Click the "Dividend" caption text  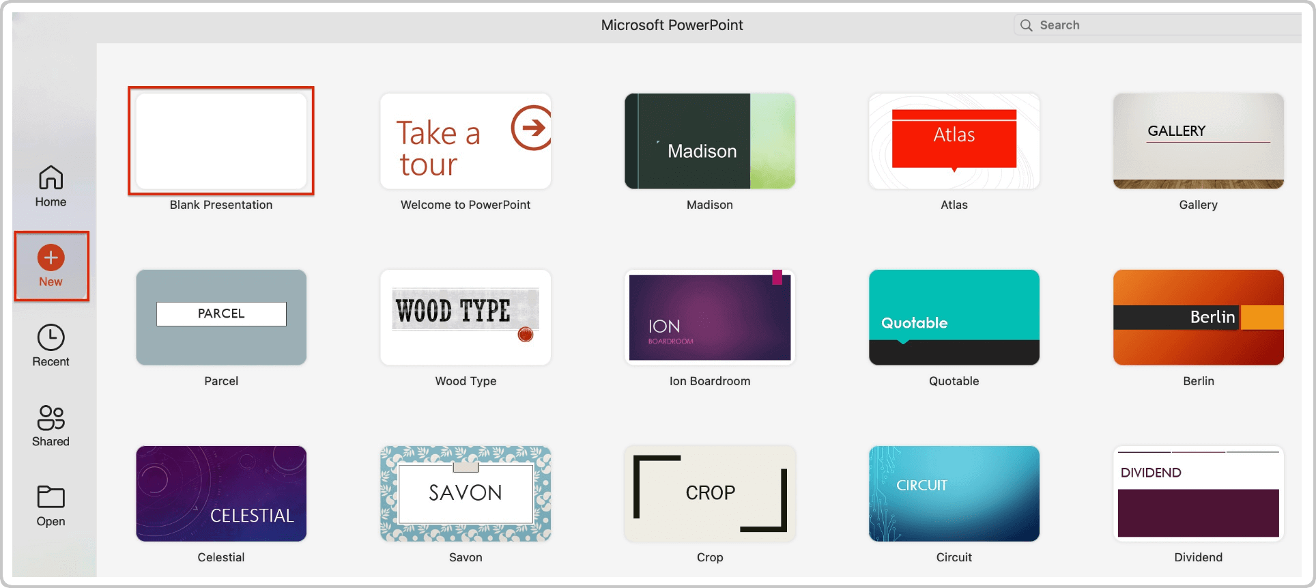(x=1199, y=557)
